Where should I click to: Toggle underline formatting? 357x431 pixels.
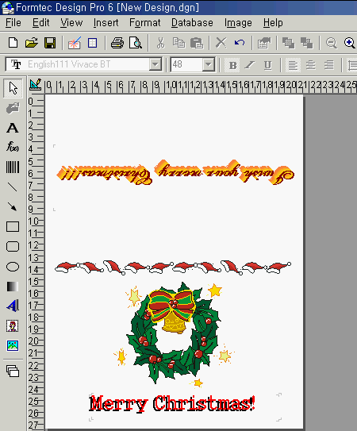coord(267,65)
